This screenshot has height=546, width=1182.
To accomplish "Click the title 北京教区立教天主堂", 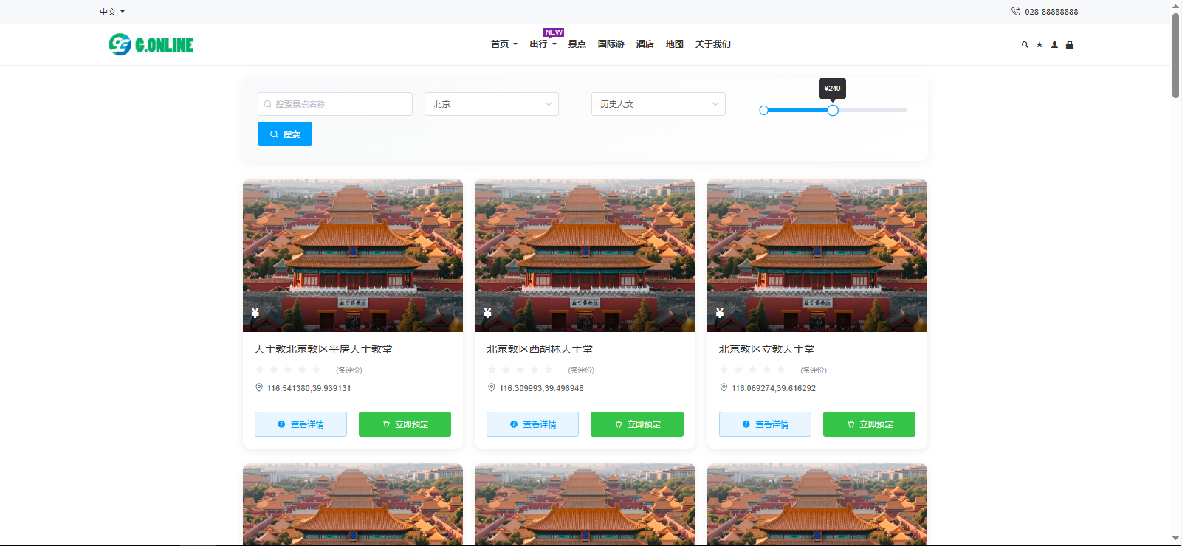I will (x=767, y=349).
